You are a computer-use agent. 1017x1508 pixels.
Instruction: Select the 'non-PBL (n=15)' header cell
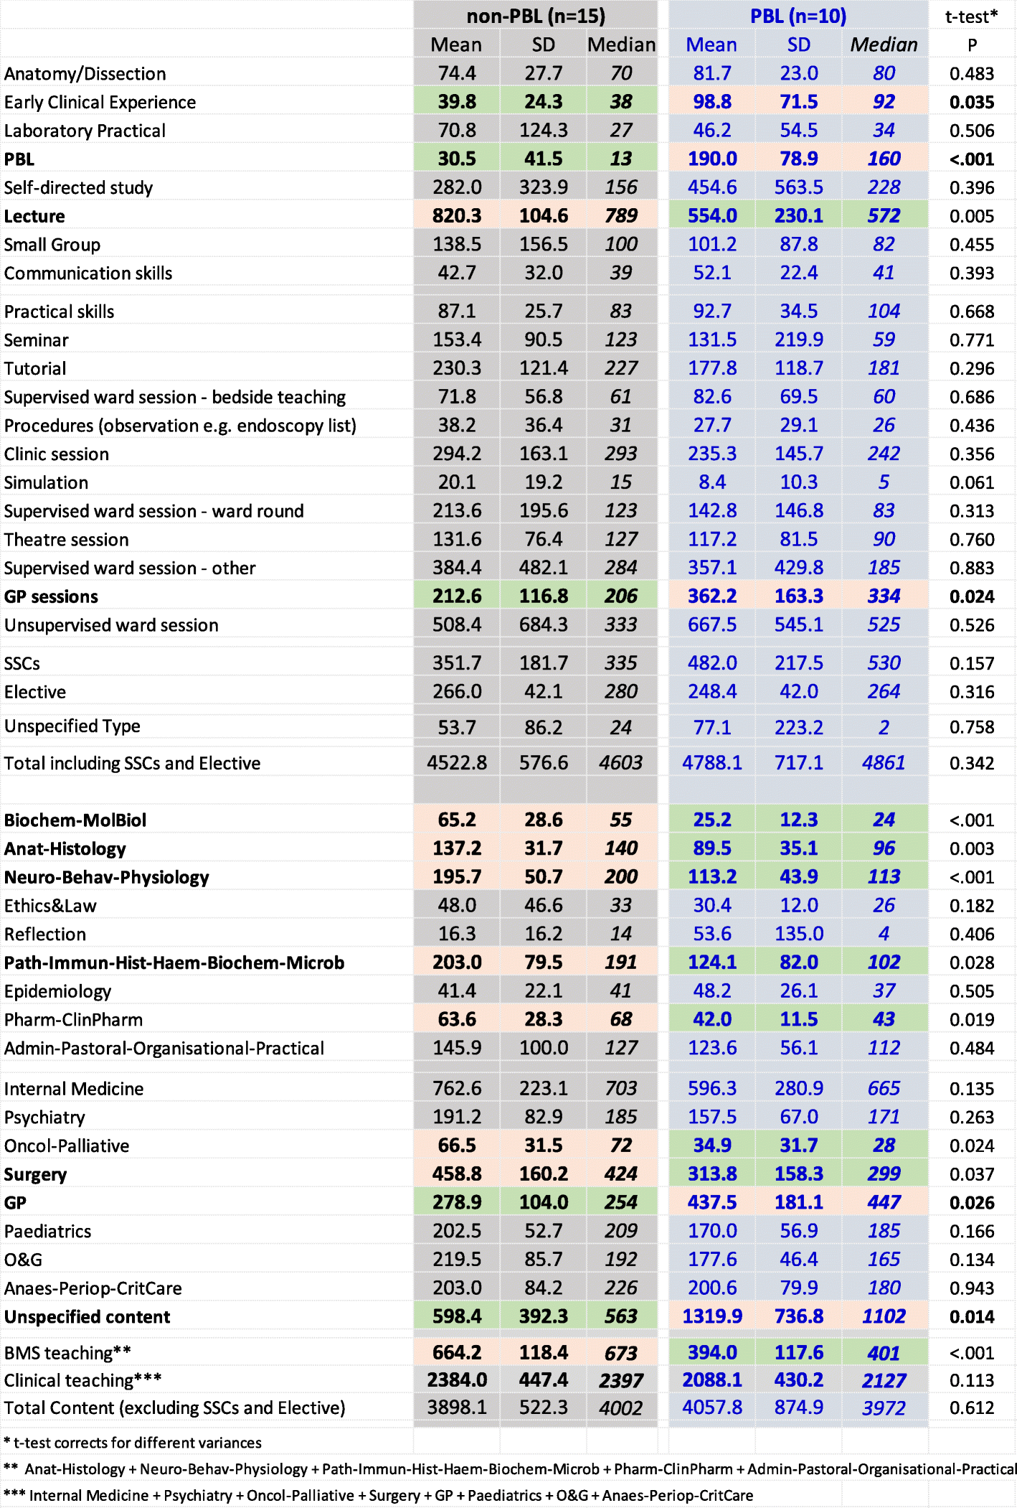point(535,16)
